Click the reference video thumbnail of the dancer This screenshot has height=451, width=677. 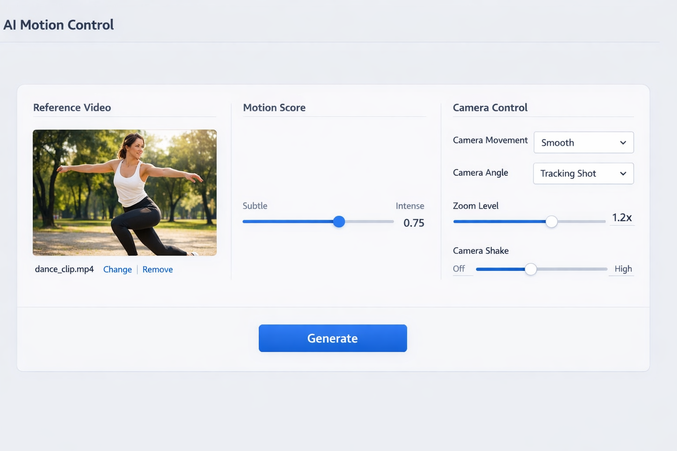point(125,192)
